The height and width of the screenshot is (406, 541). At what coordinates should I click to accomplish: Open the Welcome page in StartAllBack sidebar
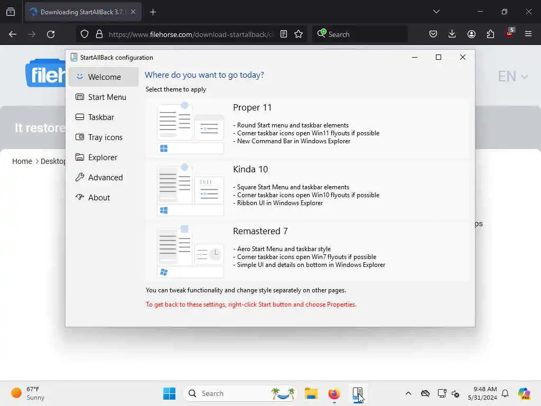tap(104, 77)
